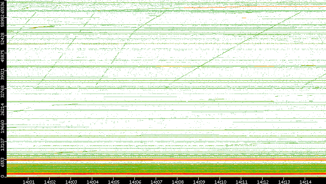Click the 14:10 time axis label
Image resolution: width=326 pixels, height=184 pixels.
[220, 182]
